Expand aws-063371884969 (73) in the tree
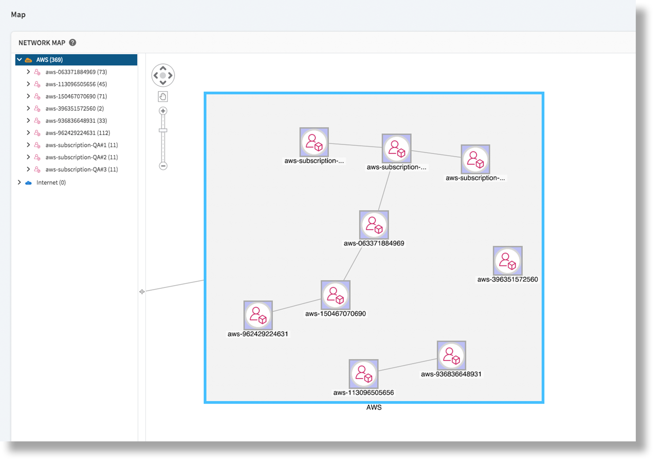Viewport: 653px width, 459px height. [28, 72]
